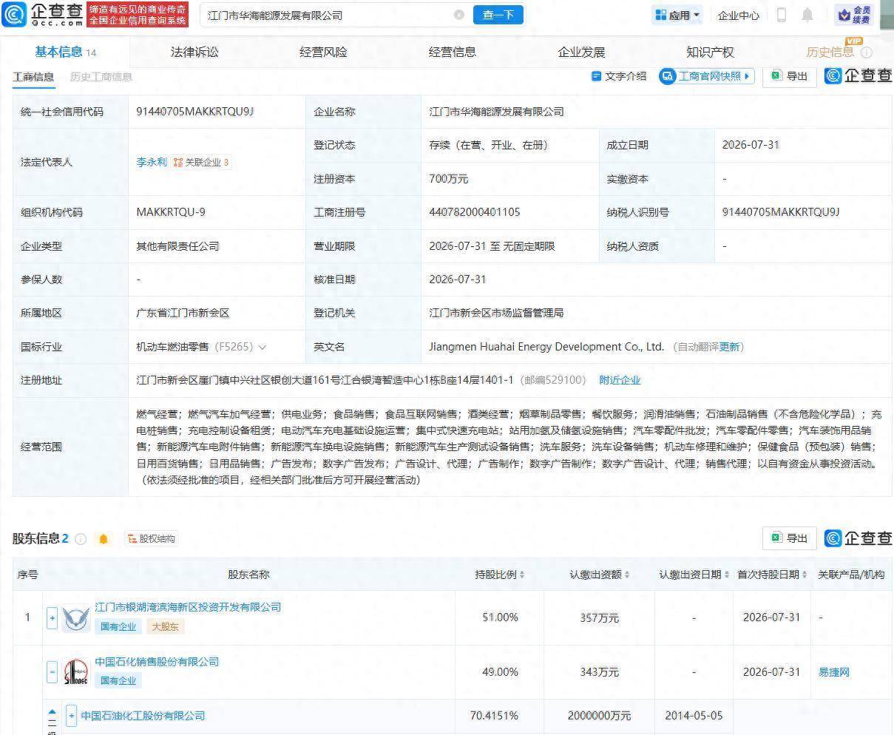Expand 江门市银湖湾滨海新区投资开发 shareholder row
Screen dimensions: 894x735
52,618
